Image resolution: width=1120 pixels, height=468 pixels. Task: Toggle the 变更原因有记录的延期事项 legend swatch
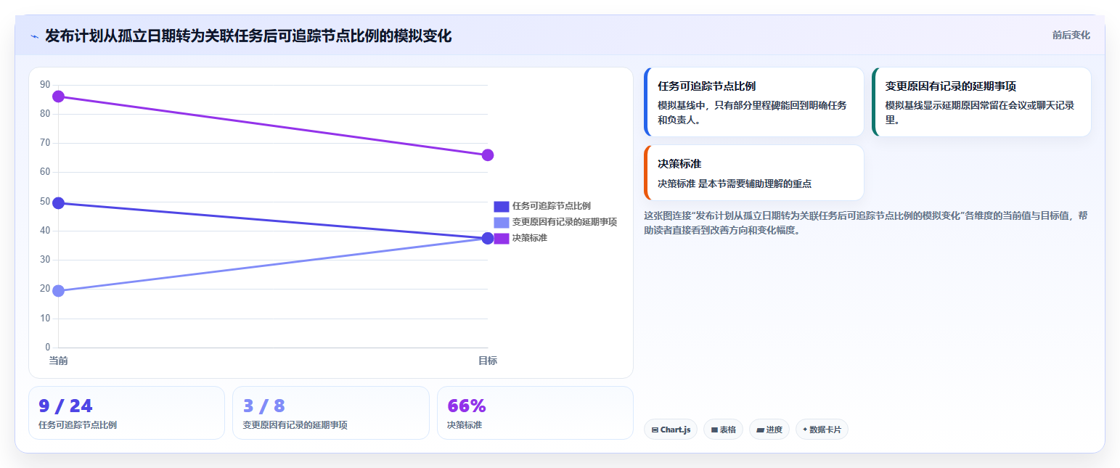click(502, 222)
